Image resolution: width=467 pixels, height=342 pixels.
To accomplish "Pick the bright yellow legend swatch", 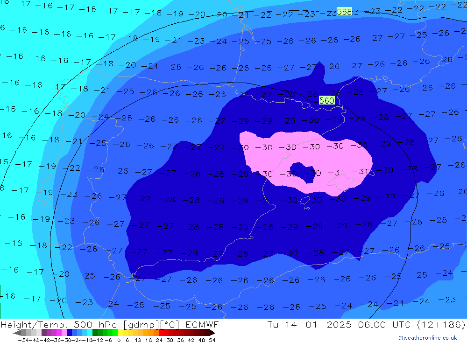I will (120, 333).
